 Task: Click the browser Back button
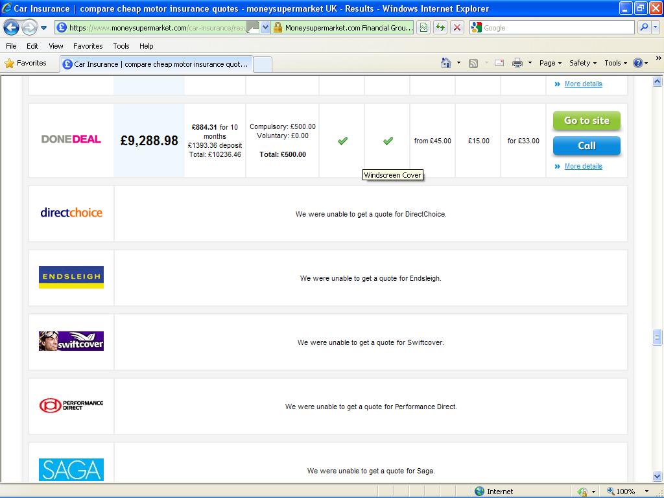[11, 27]
